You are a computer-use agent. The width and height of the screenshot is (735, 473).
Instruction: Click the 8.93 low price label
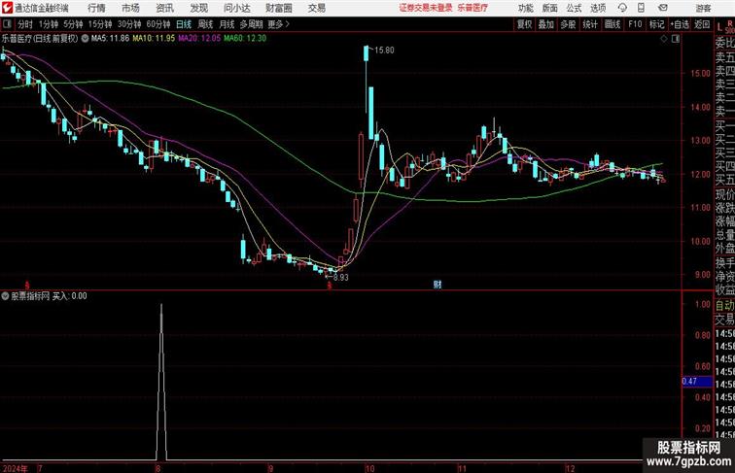pyautogui.click(x=341, y=277)
